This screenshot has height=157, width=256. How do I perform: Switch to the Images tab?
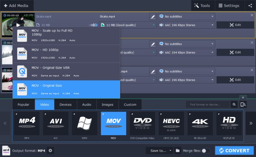pyautogui.click(x=107, y=105)
